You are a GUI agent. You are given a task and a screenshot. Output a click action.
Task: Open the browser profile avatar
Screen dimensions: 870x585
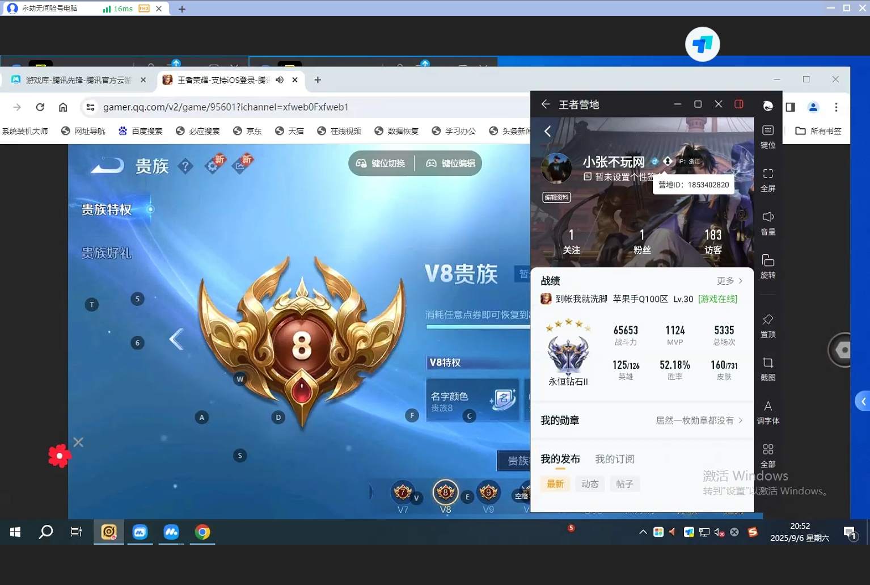(813, 107)
